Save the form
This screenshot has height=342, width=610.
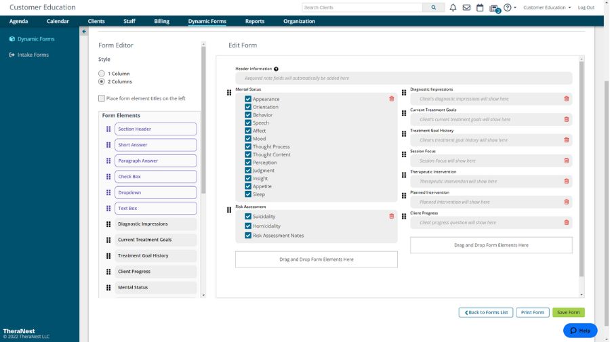click(x=569, y=312)
